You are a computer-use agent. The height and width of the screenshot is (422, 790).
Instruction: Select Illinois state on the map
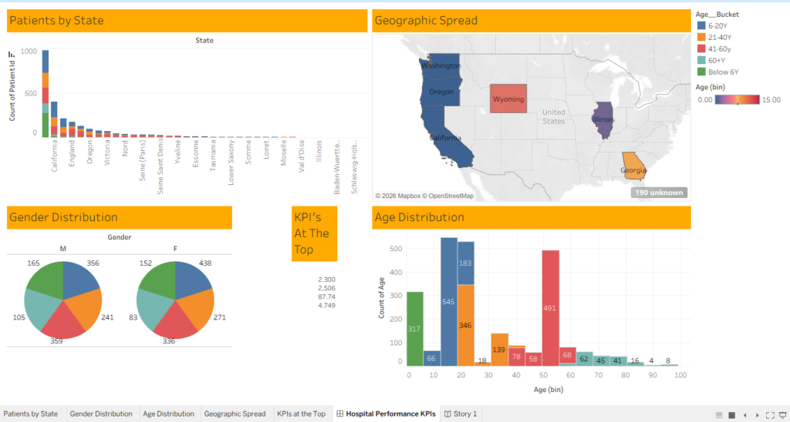(603, 121)
